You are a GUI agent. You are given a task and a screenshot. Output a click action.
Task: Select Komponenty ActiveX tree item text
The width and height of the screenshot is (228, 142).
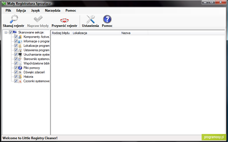coord(36,37)
